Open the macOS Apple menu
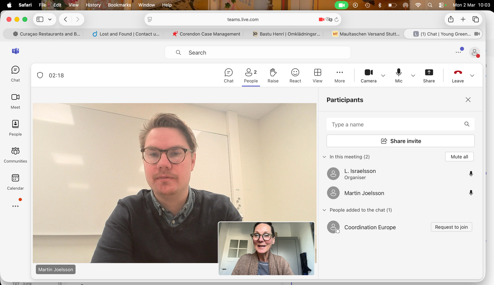Viewport: 494px width, 285px height. (x=9, y=5)
